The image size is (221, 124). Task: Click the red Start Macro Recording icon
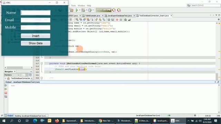click(x=117, y=20)
